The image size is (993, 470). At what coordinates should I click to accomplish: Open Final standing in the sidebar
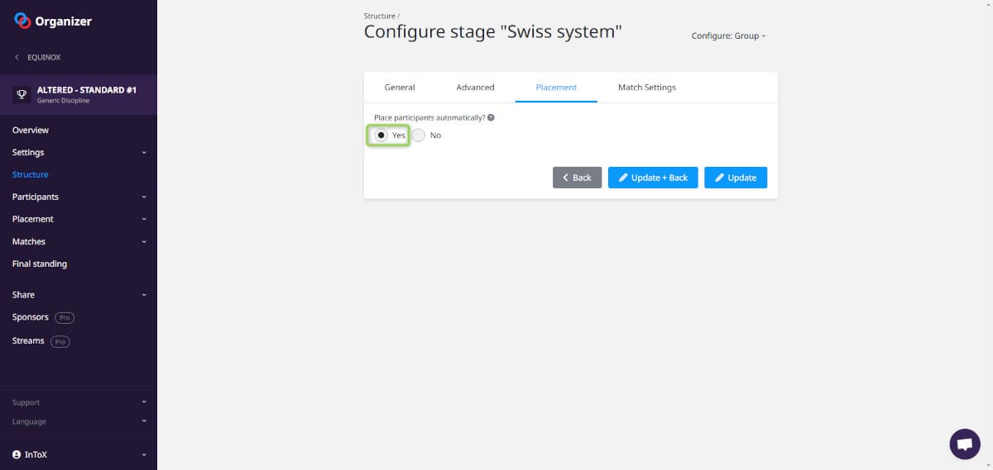pos(40,264)
